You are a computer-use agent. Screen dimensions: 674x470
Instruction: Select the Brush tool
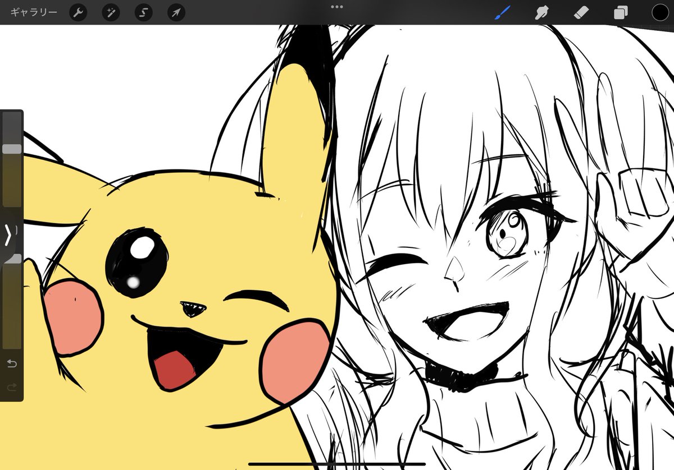(502, 12)
